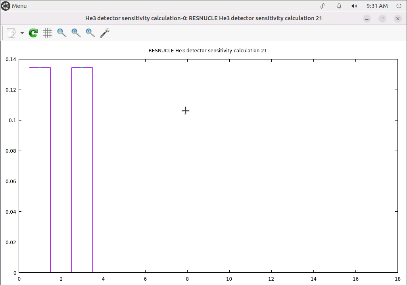This screenshot has height=285, width=407.
Task: Click x-axis label 14
Action: pyautogui.click(x=313, y=279)
